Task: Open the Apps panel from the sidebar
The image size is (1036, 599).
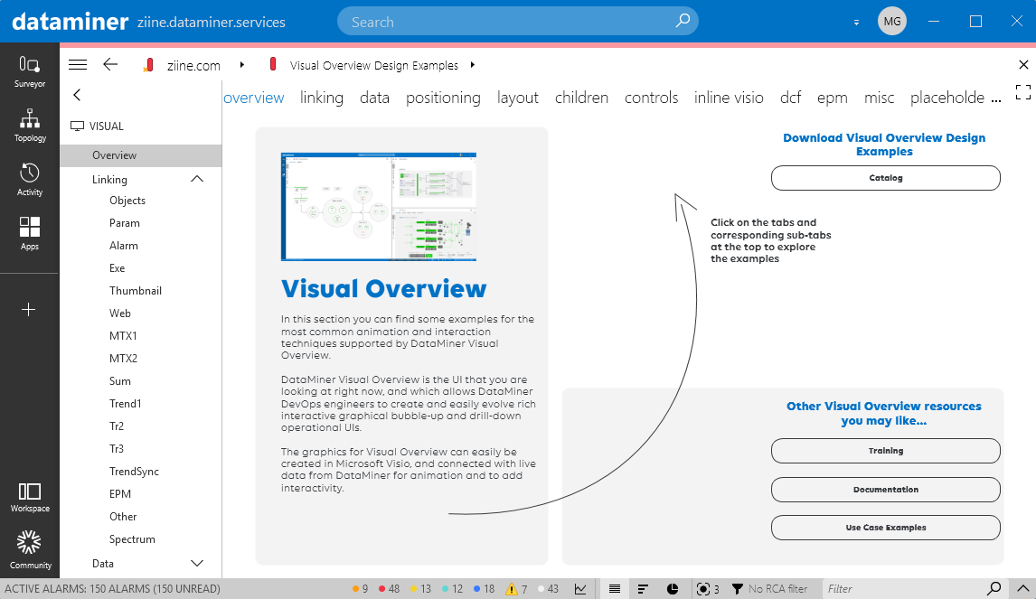Action: click(x=30, y=229)
